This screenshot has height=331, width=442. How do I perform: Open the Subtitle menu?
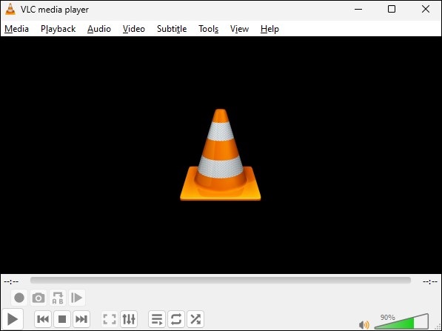pyautogui.click(x=172, y=29)
